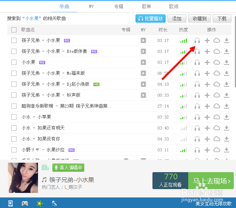236x208 pixels.
Task: Download the Mc福来版 track
Action: click(x=226, y=73)
